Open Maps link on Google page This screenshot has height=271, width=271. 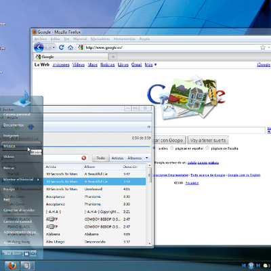(x=93, y=65)
